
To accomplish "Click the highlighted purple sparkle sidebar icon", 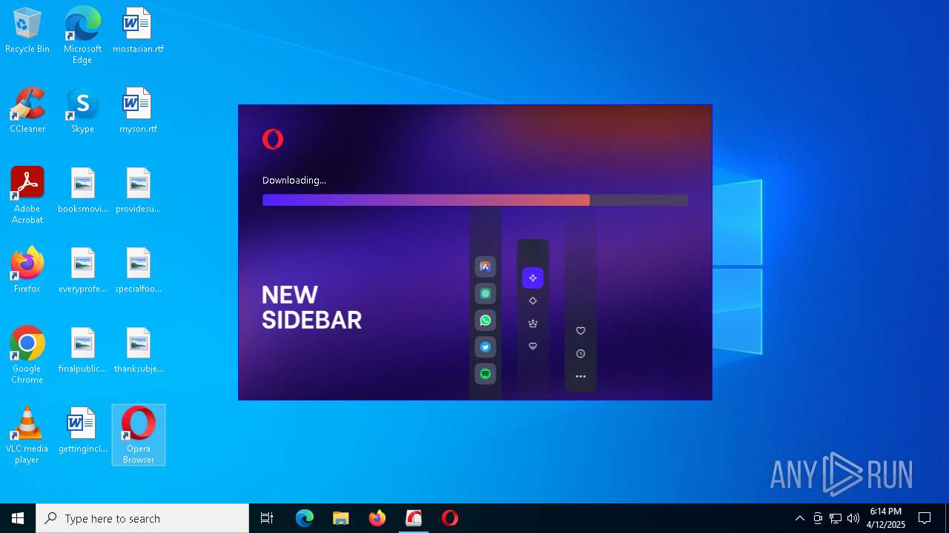I will click(x=532, y=278).
